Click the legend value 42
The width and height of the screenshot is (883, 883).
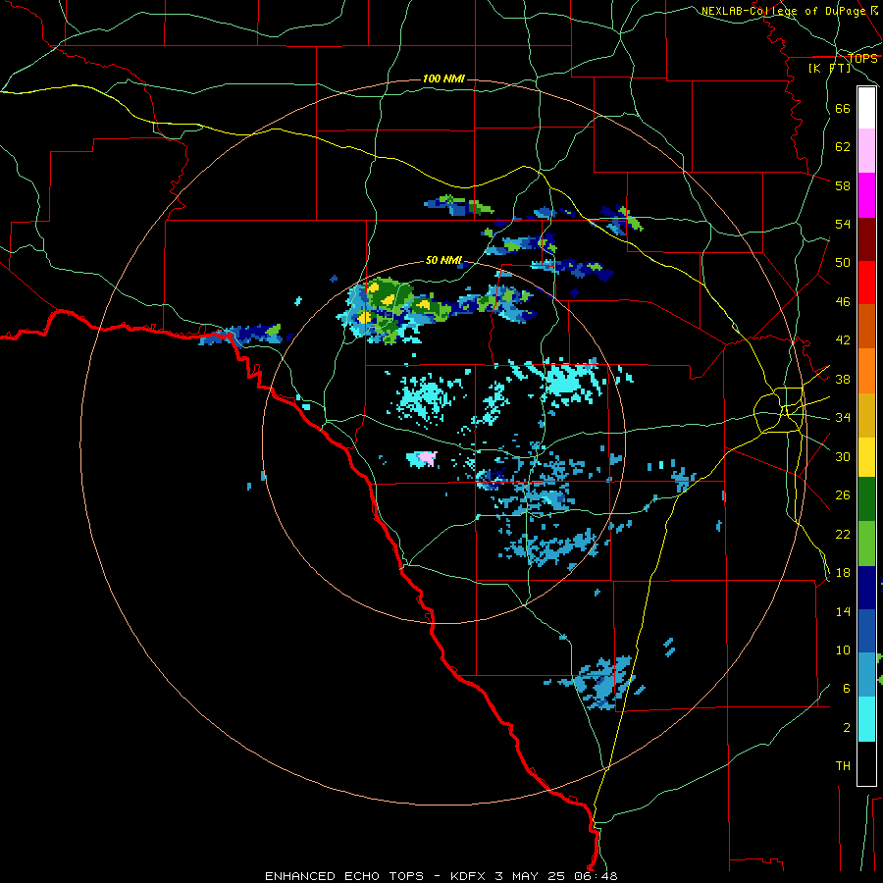843,340
